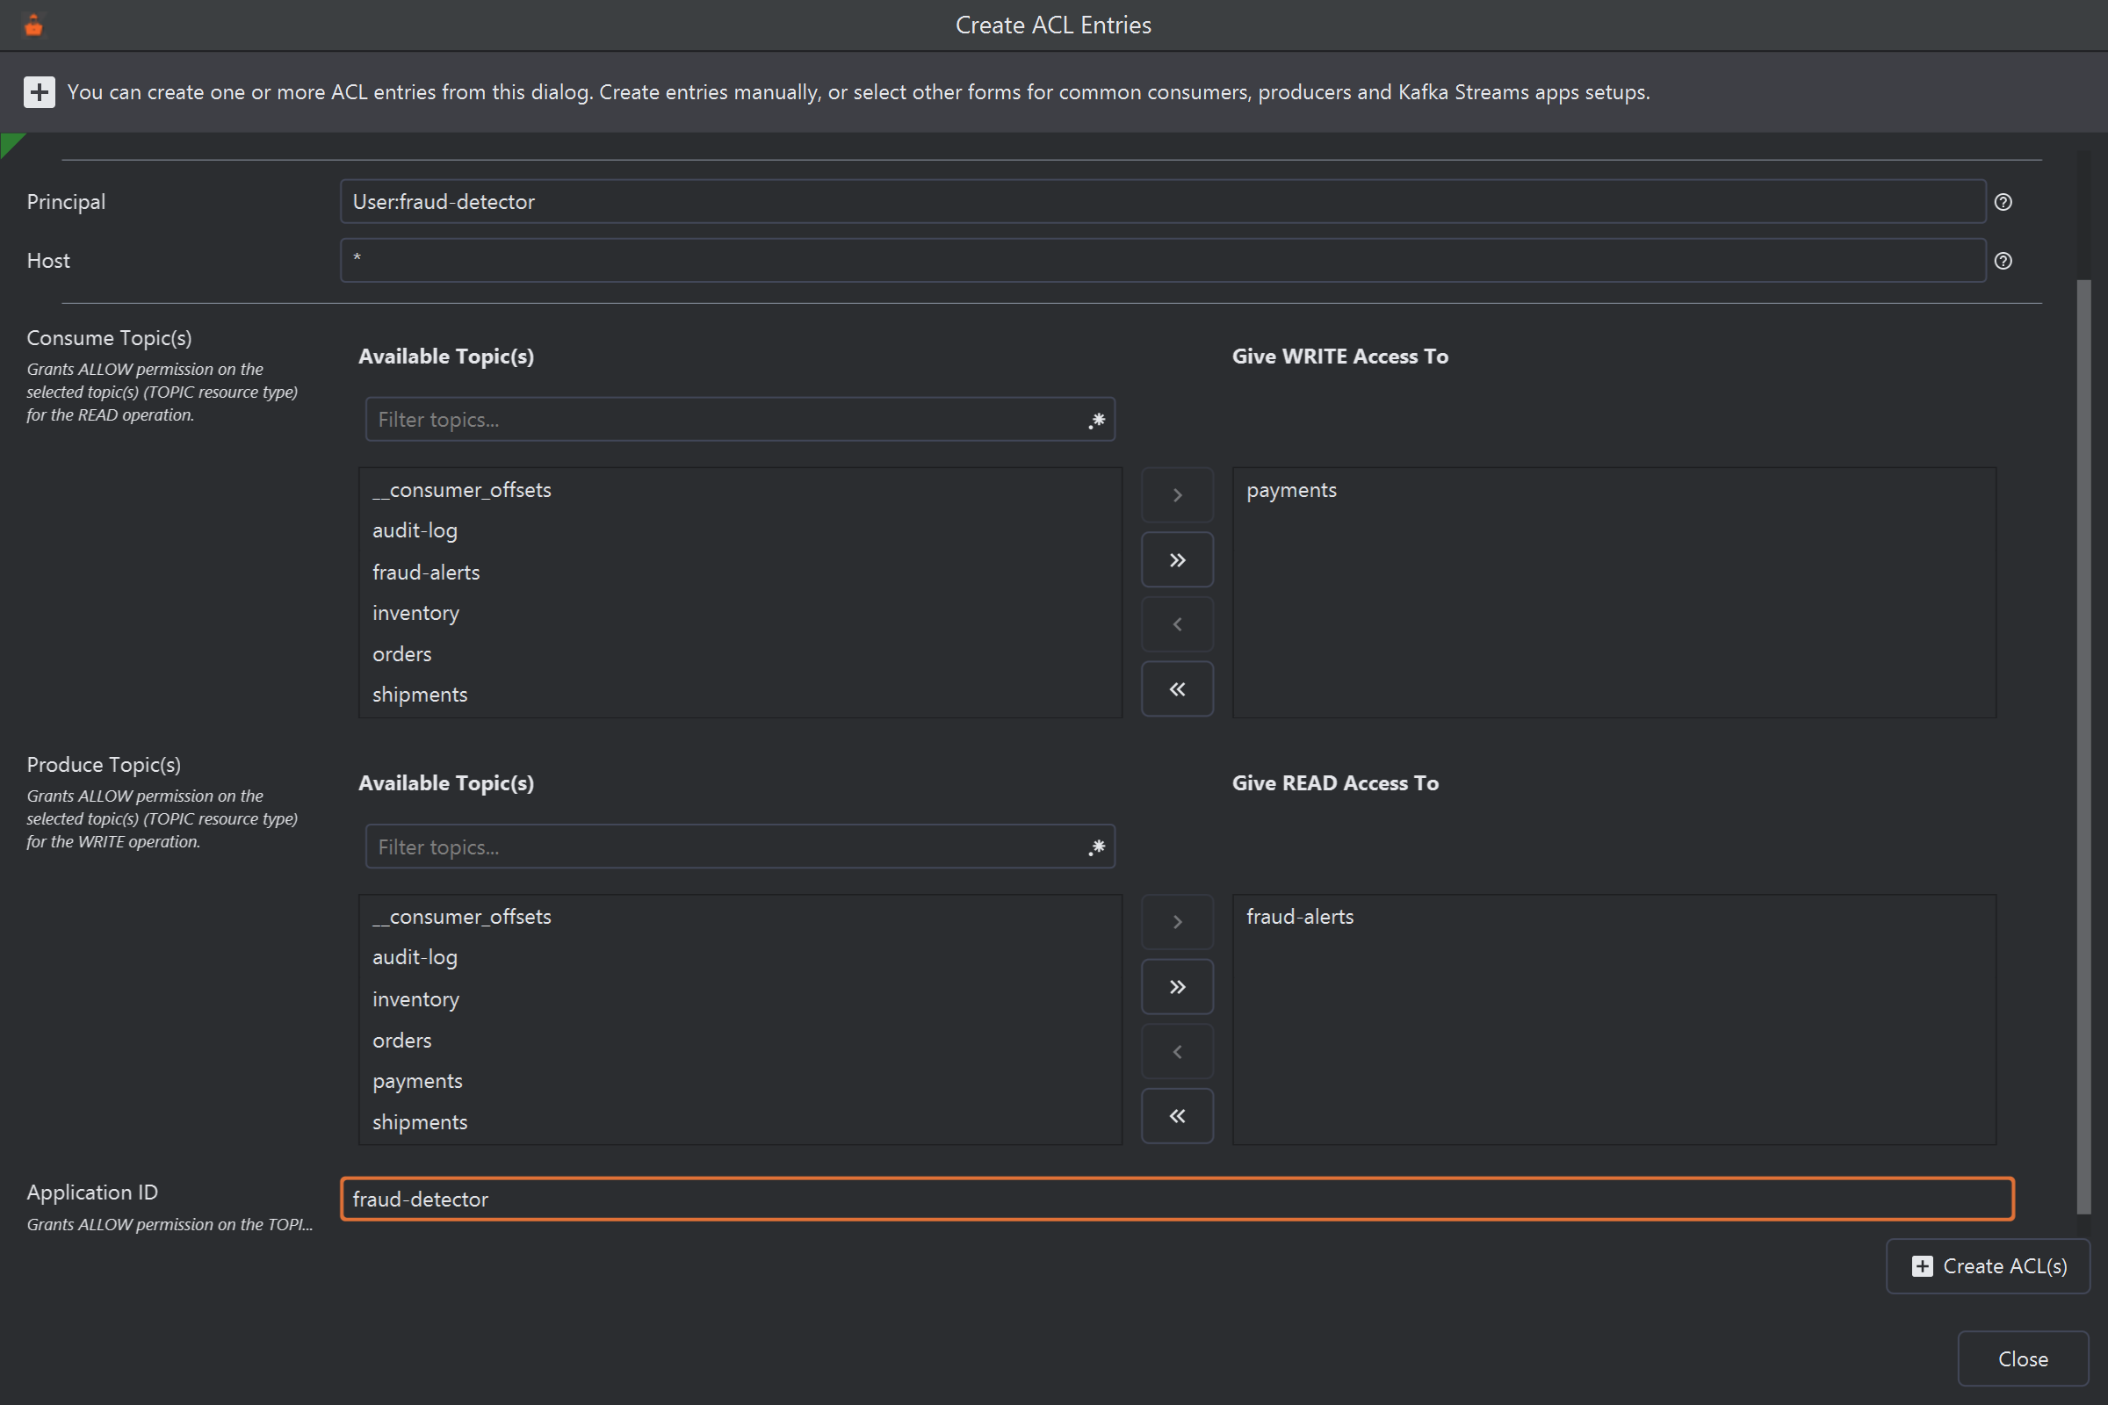Move selected topic left in Consume section
This screenshot has width=2108, height=1405.
coord(1177,624)
